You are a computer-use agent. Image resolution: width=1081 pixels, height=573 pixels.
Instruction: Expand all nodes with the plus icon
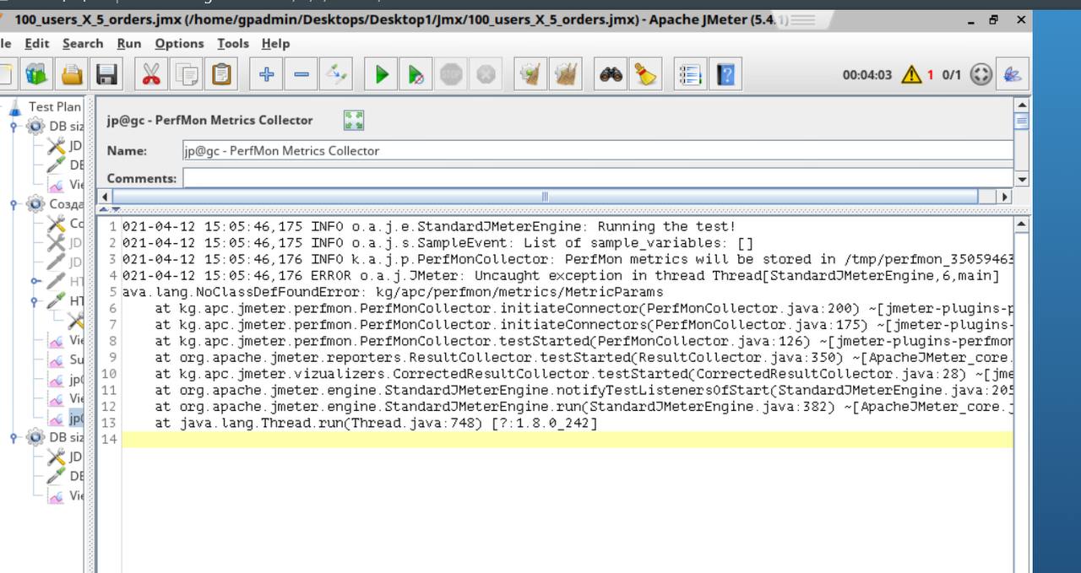[x=267, y=75]
